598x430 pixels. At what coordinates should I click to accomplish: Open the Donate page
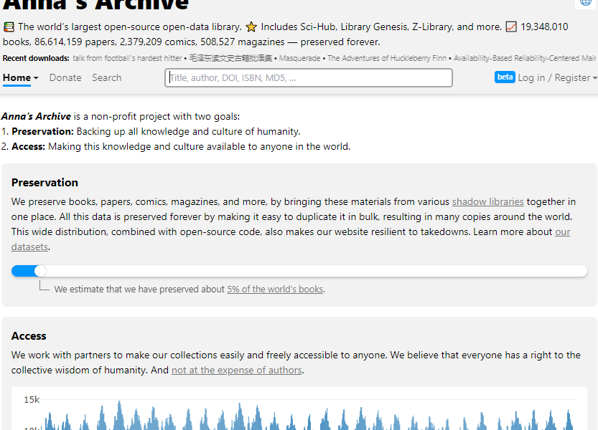65,77
